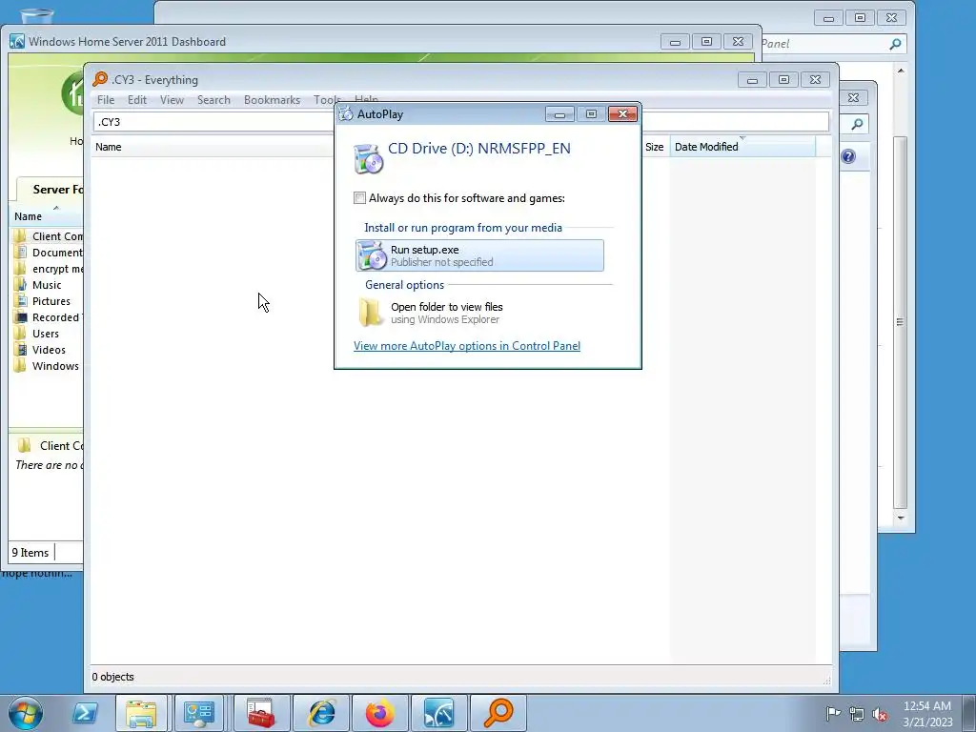The width and height of the screenshot is (976, 732).
Task: Select the Videos folder in Dashboard
Action: coord(49,350)
